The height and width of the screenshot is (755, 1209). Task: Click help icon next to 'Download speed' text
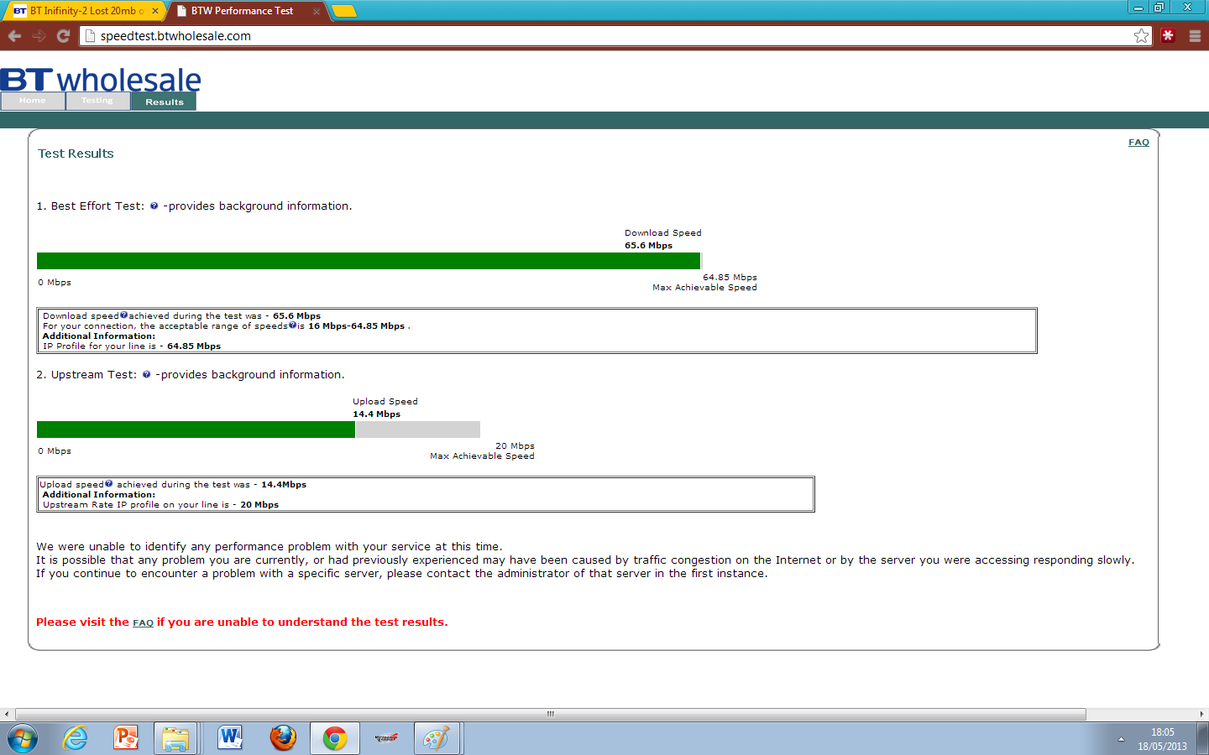124,315
